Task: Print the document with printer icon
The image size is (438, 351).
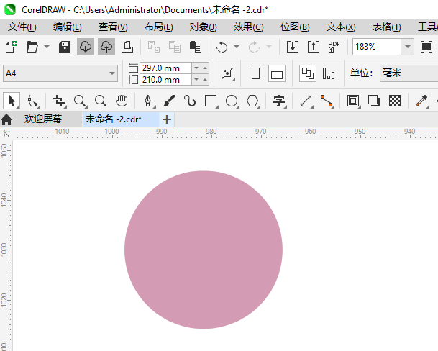Action: (127, 47)
